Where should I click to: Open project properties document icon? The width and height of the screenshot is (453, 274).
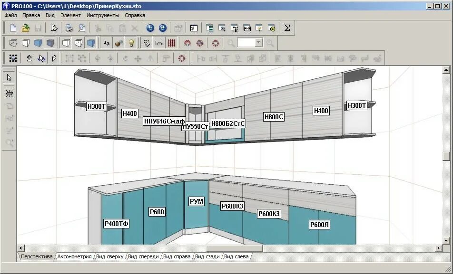(54, 28)
